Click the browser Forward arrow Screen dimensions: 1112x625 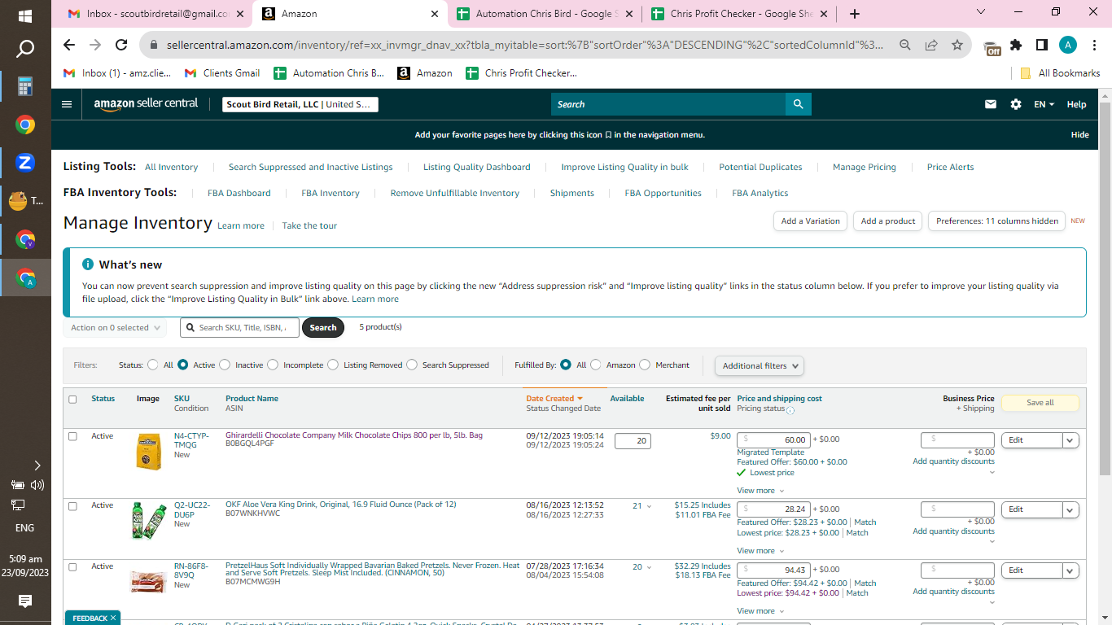pos(95,45)
